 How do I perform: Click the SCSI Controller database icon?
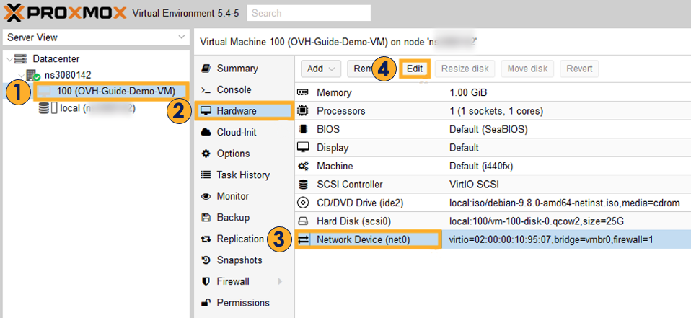tap(303, 184)
